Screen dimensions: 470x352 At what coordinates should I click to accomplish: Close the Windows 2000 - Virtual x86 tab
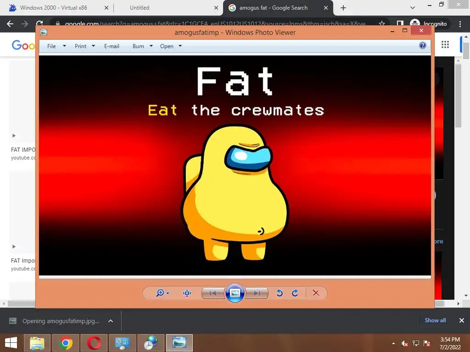(x=106, y=8)
